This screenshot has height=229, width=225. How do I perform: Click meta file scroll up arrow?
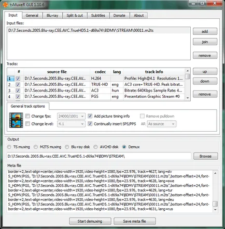[x=215, y=173]
